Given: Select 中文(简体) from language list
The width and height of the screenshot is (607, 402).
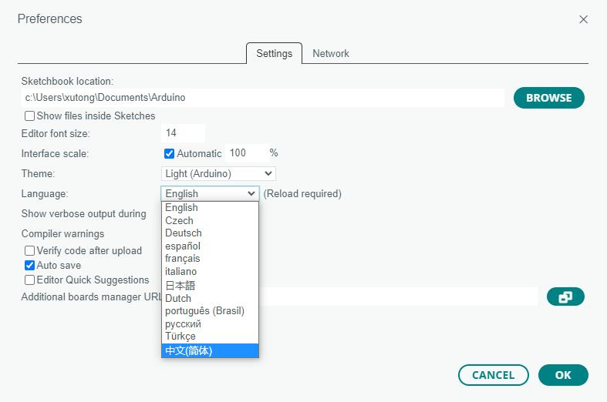Looking at the screenshot, I should click(210, 350).
